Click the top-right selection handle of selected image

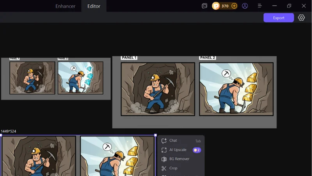[x=155, y=135]
